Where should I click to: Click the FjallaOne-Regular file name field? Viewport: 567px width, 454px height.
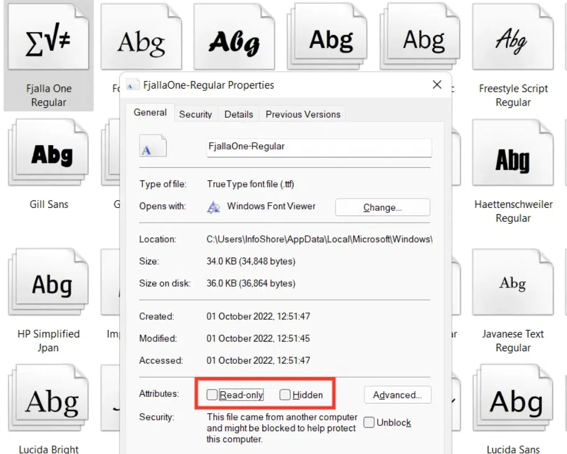319,147
